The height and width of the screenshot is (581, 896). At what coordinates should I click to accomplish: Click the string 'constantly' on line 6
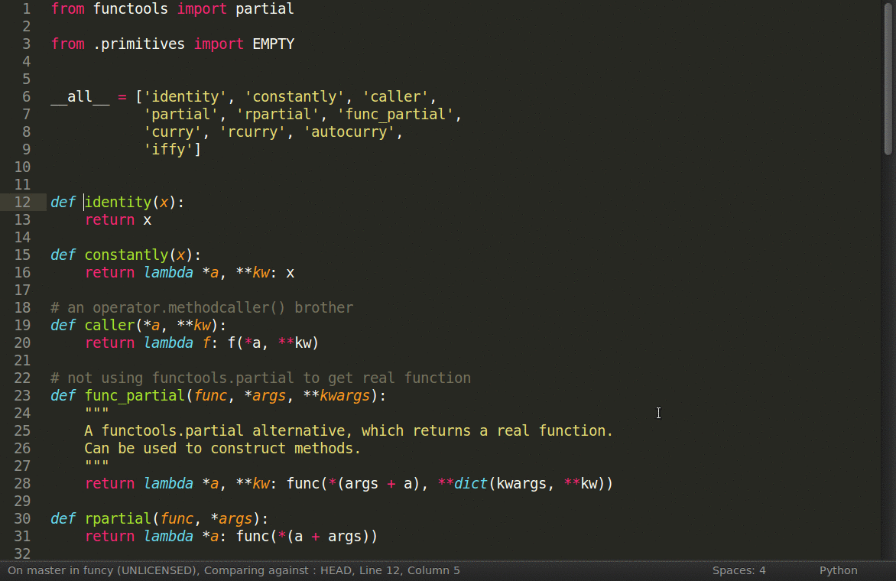tap(295, 96)
